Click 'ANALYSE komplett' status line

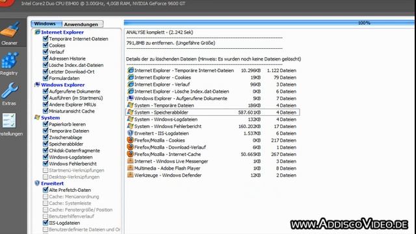tap(160, 32)
